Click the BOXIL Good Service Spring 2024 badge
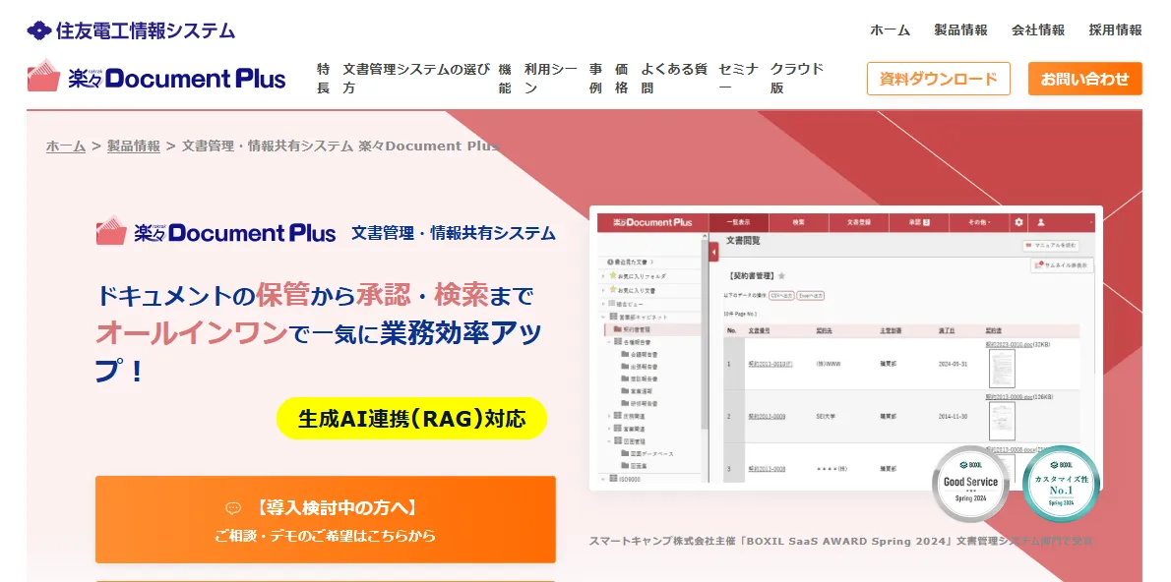The width and height of the screenshot is (1171, 582). tap(970, 483)
